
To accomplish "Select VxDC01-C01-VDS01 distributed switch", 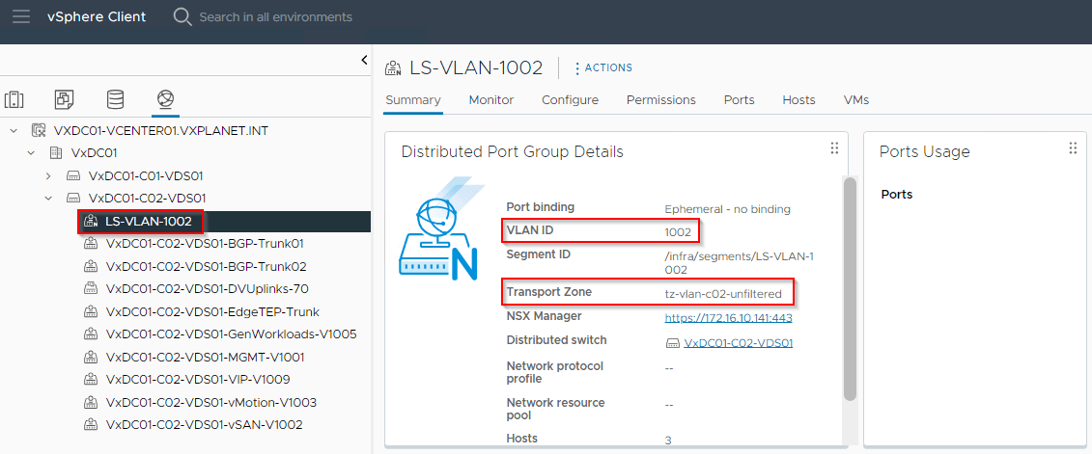I will (146, 175).
